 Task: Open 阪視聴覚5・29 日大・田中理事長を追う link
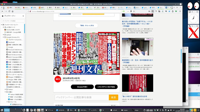[137, 61]
